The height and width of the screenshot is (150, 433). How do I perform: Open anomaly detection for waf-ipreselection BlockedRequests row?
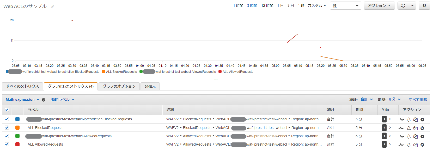(401, 120)
